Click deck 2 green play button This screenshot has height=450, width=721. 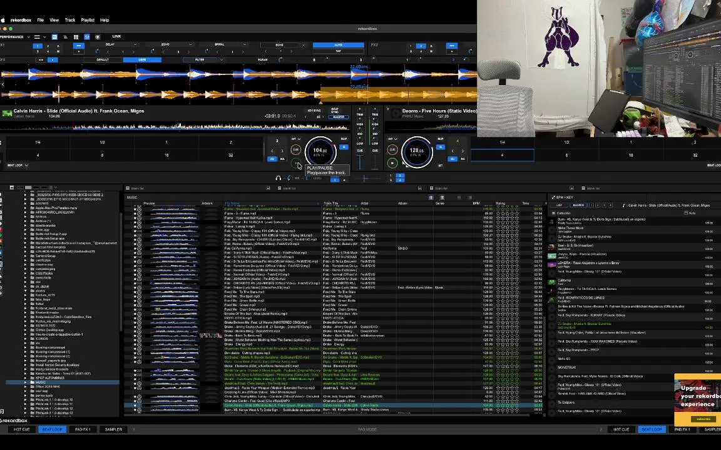[x=392, y=162]
